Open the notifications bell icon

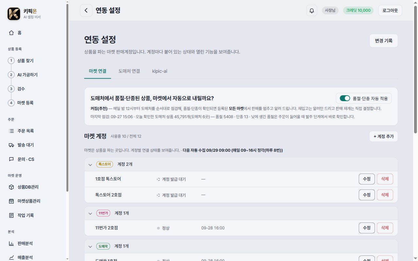coord(312,10)
